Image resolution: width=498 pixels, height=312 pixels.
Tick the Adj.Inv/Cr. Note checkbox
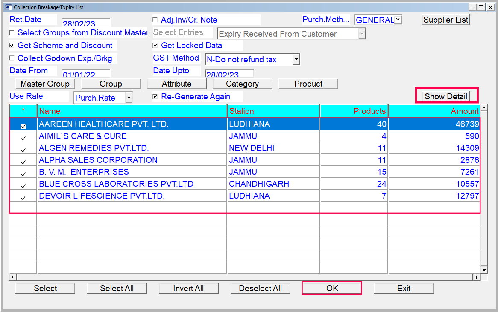[x=155, y=20]
